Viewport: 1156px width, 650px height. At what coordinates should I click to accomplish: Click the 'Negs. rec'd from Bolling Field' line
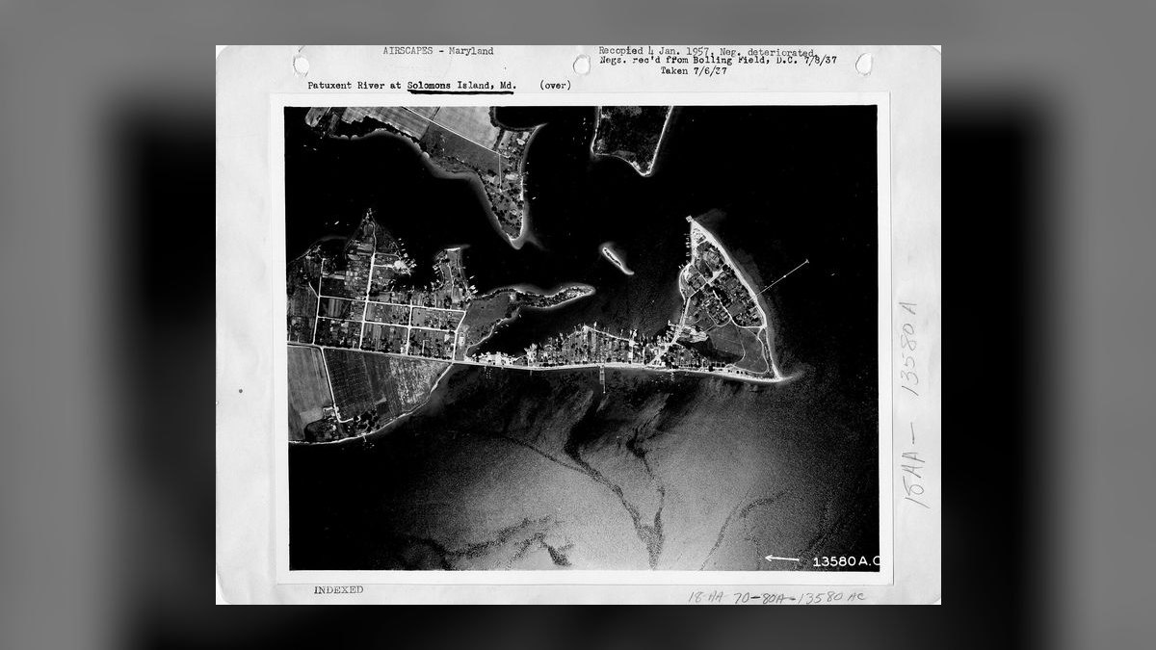click(718, 61)
